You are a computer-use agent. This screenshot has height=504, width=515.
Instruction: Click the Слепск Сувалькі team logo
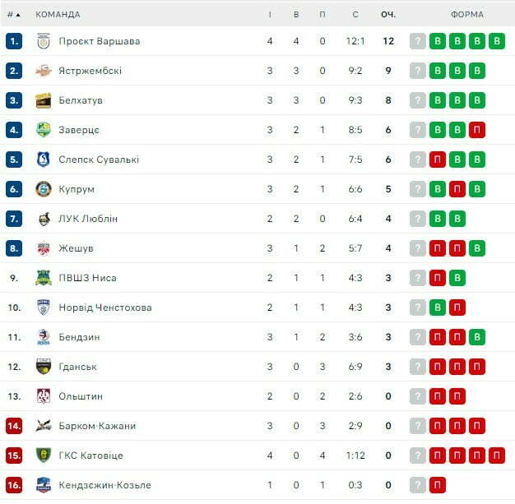point(44,160)
